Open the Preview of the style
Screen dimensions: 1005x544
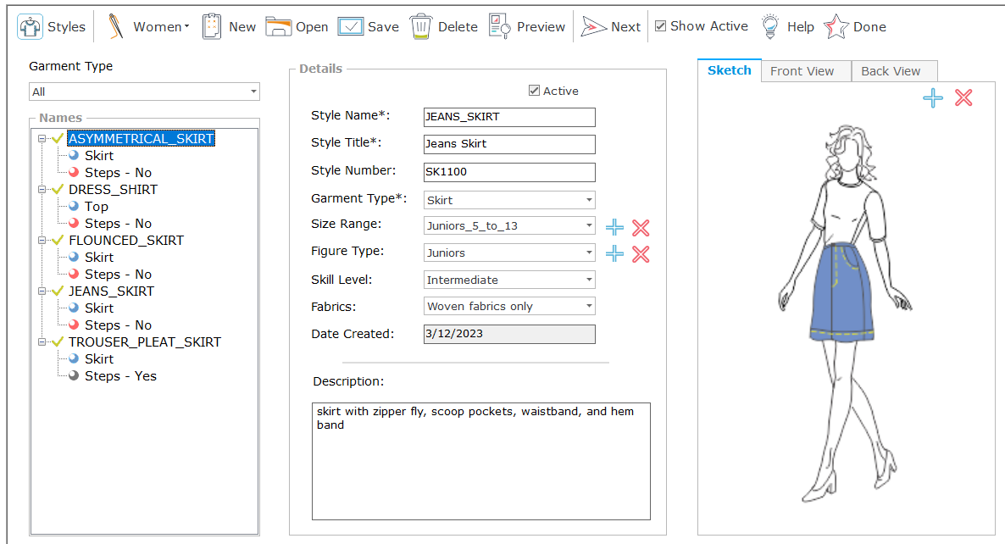pyautogui.click(x=500, y=26)
